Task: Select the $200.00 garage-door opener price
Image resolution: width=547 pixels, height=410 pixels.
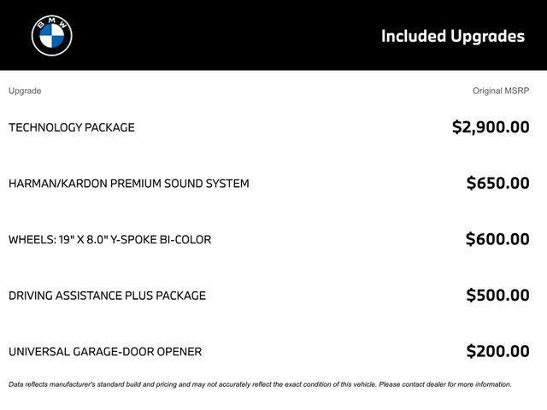Action: (497, 351)
